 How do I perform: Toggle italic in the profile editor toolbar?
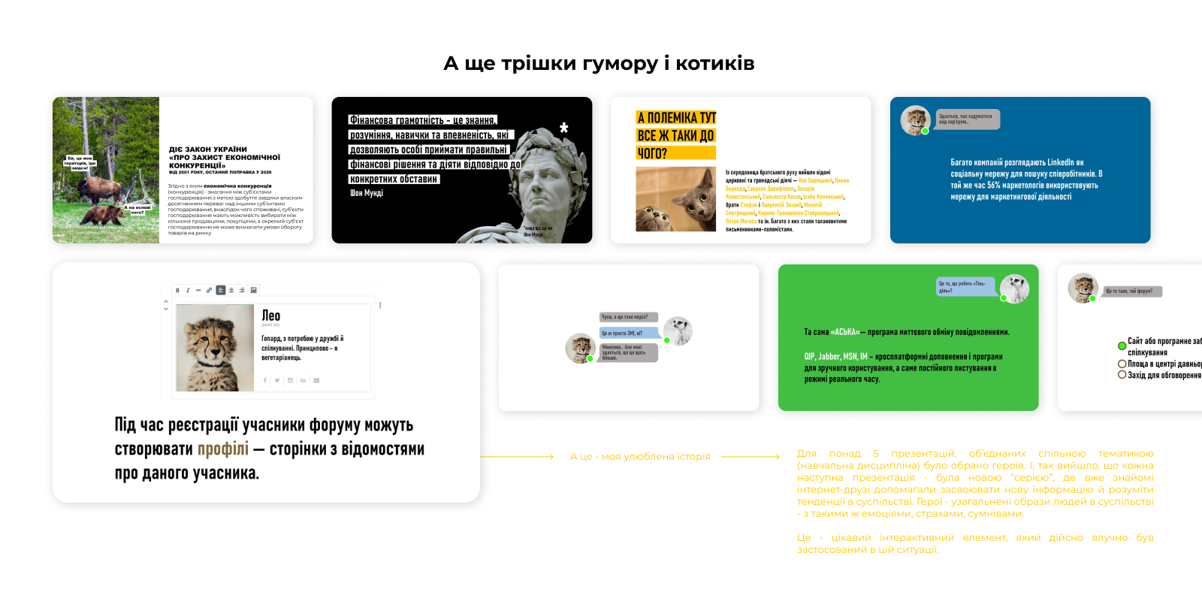point(188,290)
